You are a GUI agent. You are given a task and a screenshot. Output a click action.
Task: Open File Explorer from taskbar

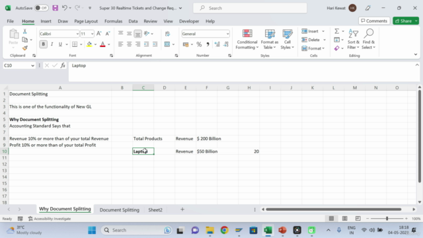tap(210, 230)
